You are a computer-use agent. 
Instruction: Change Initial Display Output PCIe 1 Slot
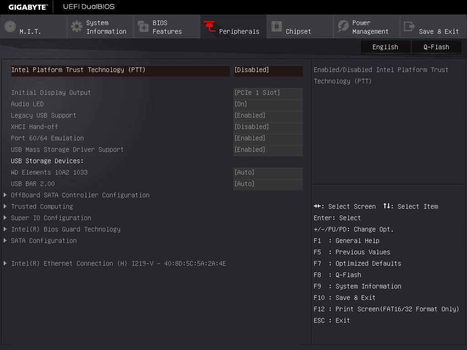pyautogui.click(x=268, y=93)
